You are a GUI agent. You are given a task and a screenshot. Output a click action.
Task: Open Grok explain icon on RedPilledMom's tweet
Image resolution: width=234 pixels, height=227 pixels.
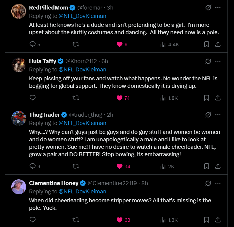coord(208,8)
